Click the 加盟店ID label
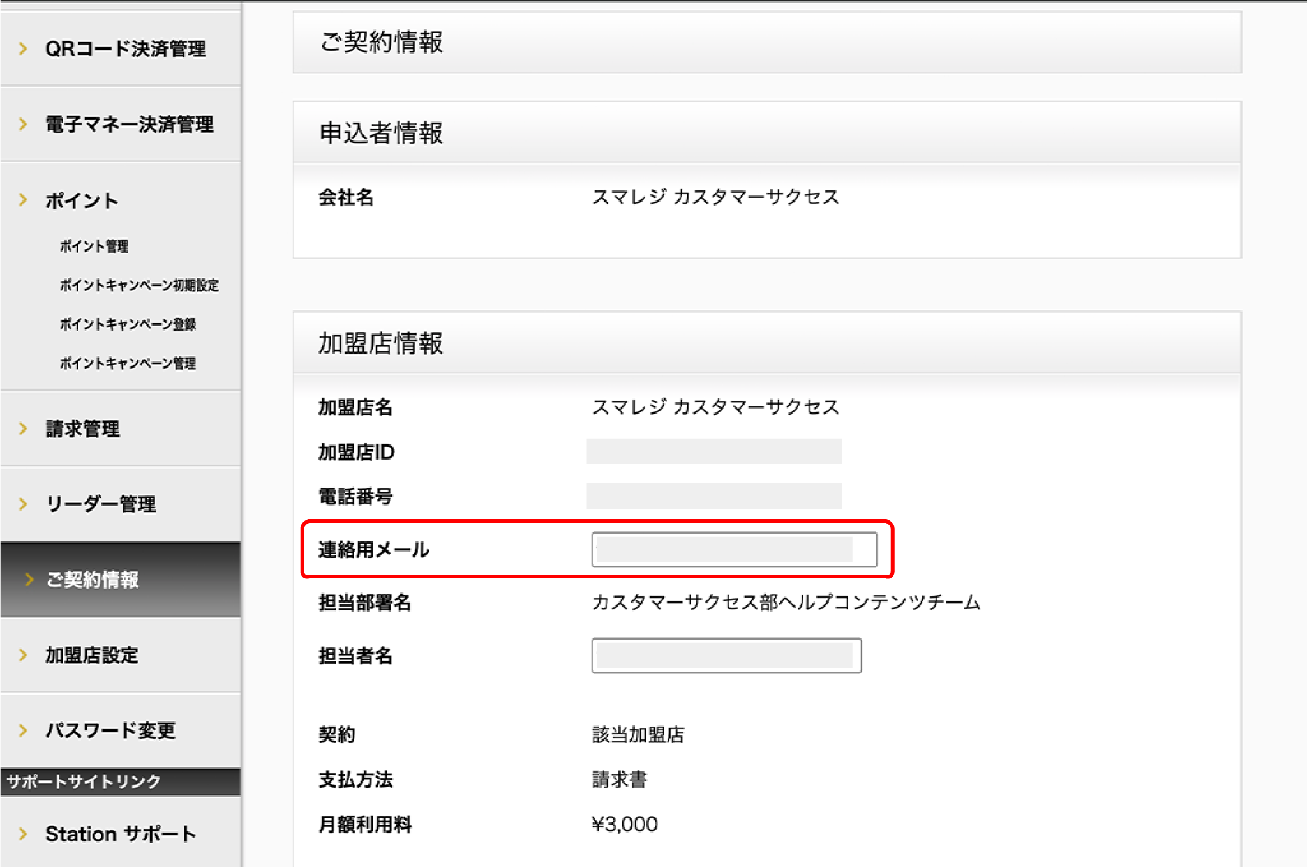The width and height of the screenshot is (1307, 867). point(356,452)
